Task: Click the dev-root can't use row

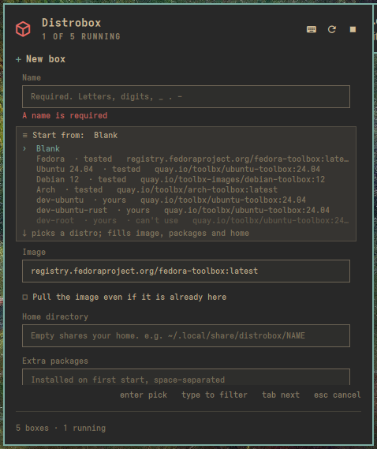Action: [x=186, y=220]
